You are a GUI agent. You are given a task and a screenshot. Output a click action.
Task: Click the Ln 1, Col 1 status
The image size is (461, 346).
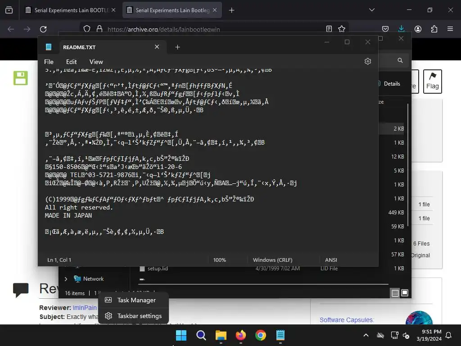tap(59, 260)
